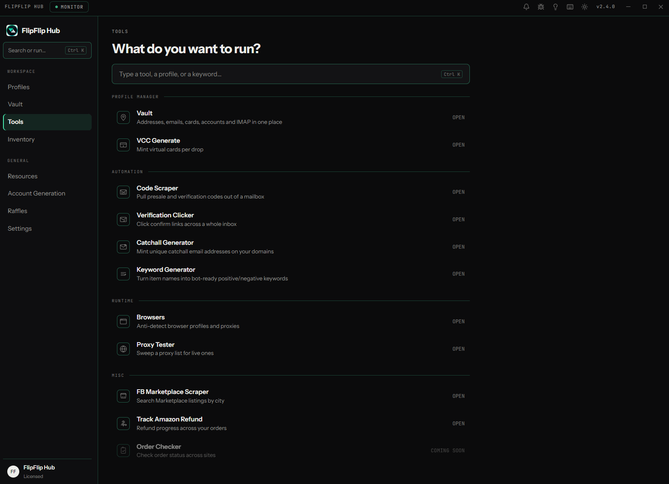The image size is (669, 484).
Task: Click the Vault tool pin icon
Action: 123,117
